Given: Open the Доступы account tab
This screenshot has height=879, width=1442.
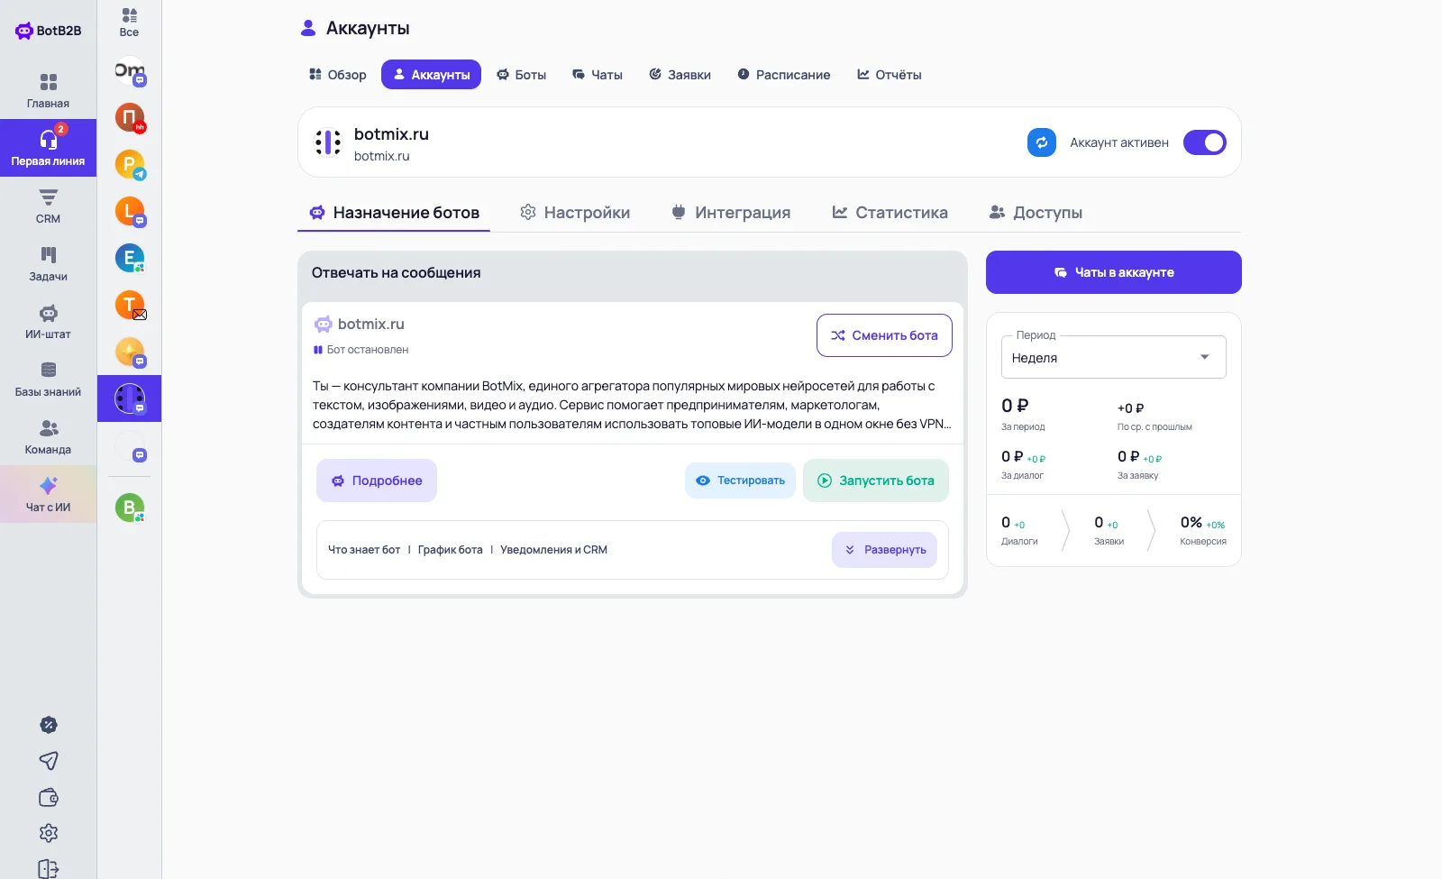Looking at the screenshot, I should click(1036, 213).
